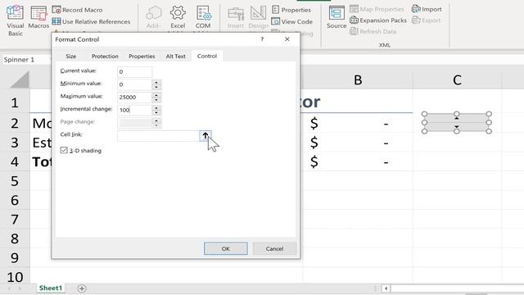Click the spinner control up arrow

pyautogui.click(x=457, y=118)
